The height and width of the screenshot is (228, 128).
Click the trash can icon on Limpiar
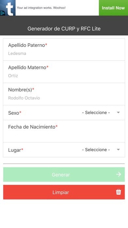click(119, 192)
